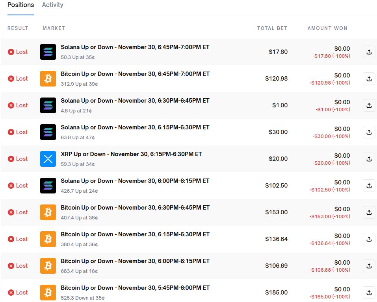Click '426.7 Up at 24¢' position detail
Screen dimensions: 377x302
[x=79, y=191]
